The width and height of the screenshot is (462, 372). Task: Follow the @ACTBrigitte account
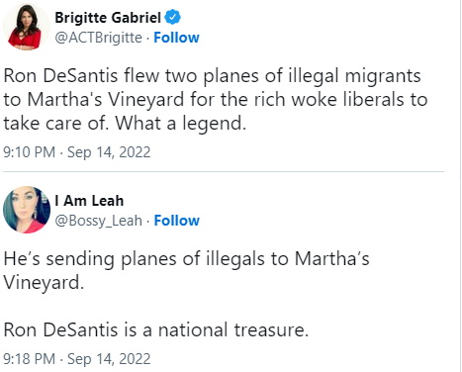176,38
